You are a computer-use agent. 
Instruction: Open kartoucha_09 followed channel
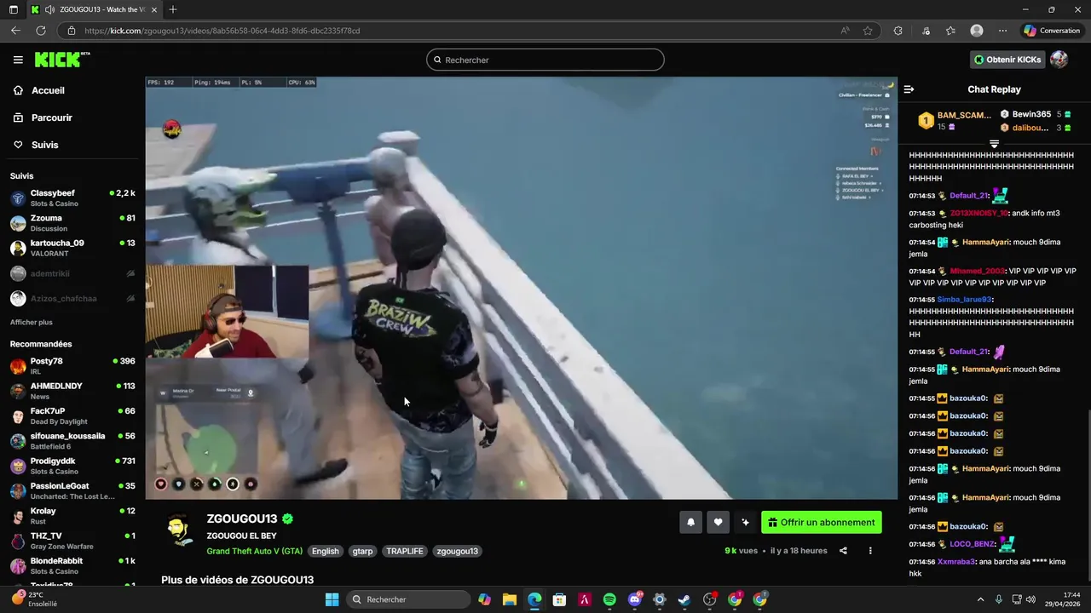click(x=72, y=248)
